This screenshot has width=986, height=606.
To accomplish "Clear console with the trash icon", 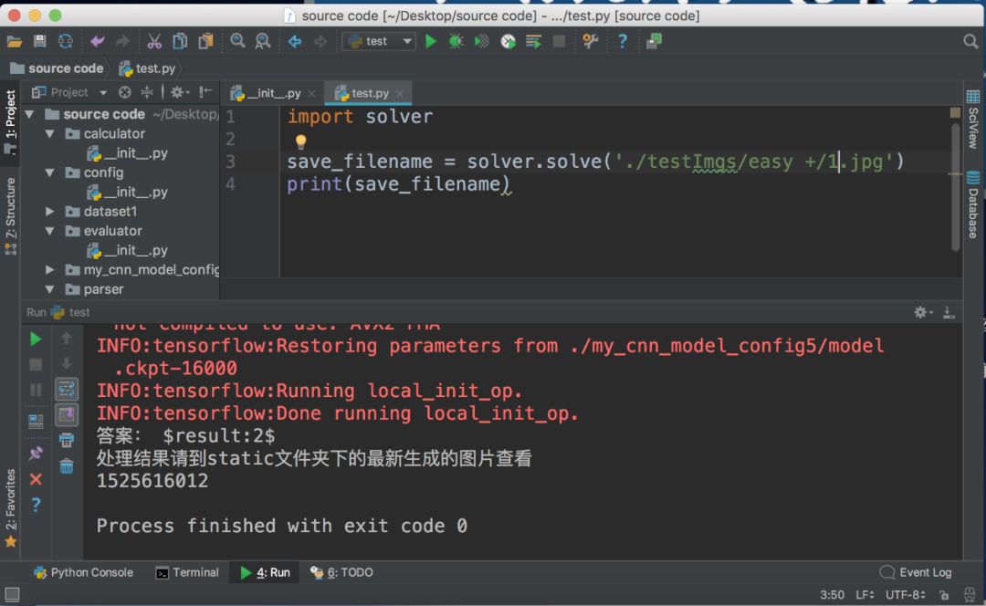I will tap(67, 465).
